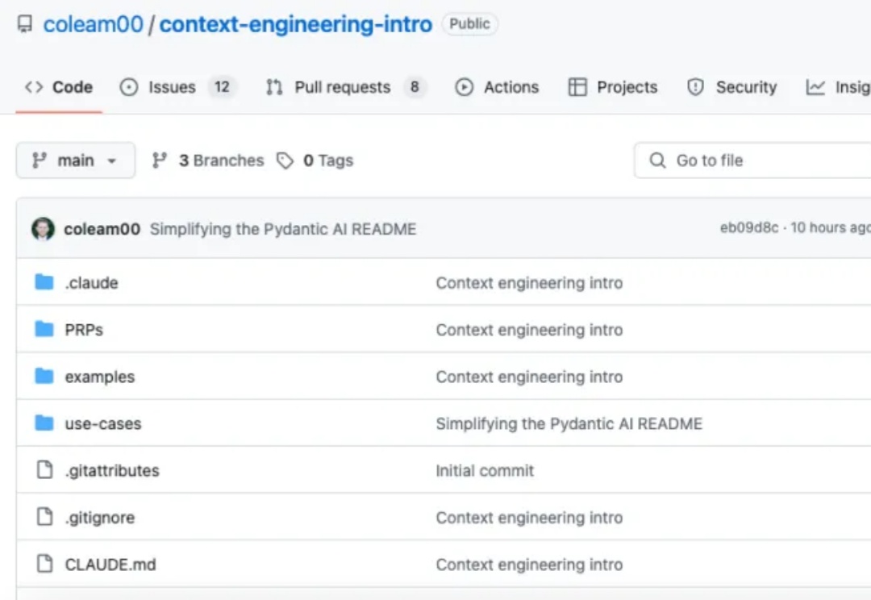This screenshot has width=871, height=600.
Task: Open examples row commit message Context engineering intro
Action: pyautogui.click(x=529, y=377)
